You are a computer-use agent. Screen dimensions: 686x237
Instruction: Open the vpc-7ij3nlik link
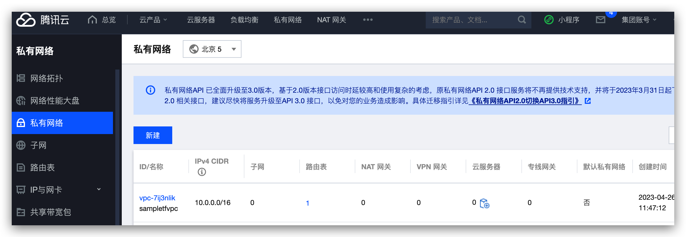[157, 198]
